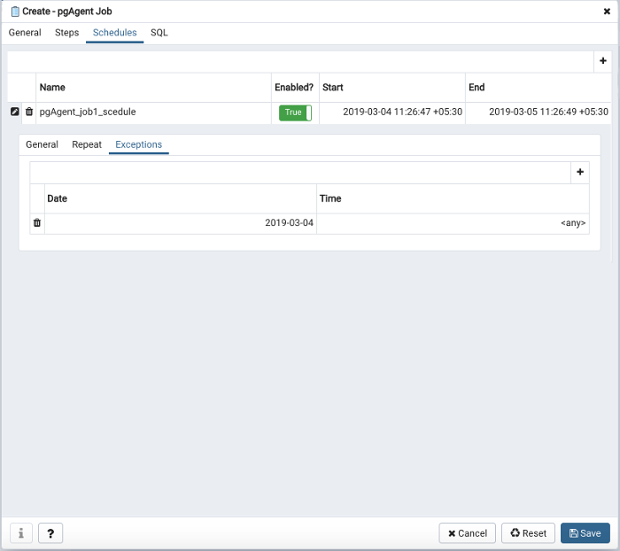Screen dimensions: 620x551
Task: Delete the 2019-03-04 exception row
Action: pos(37,223)
